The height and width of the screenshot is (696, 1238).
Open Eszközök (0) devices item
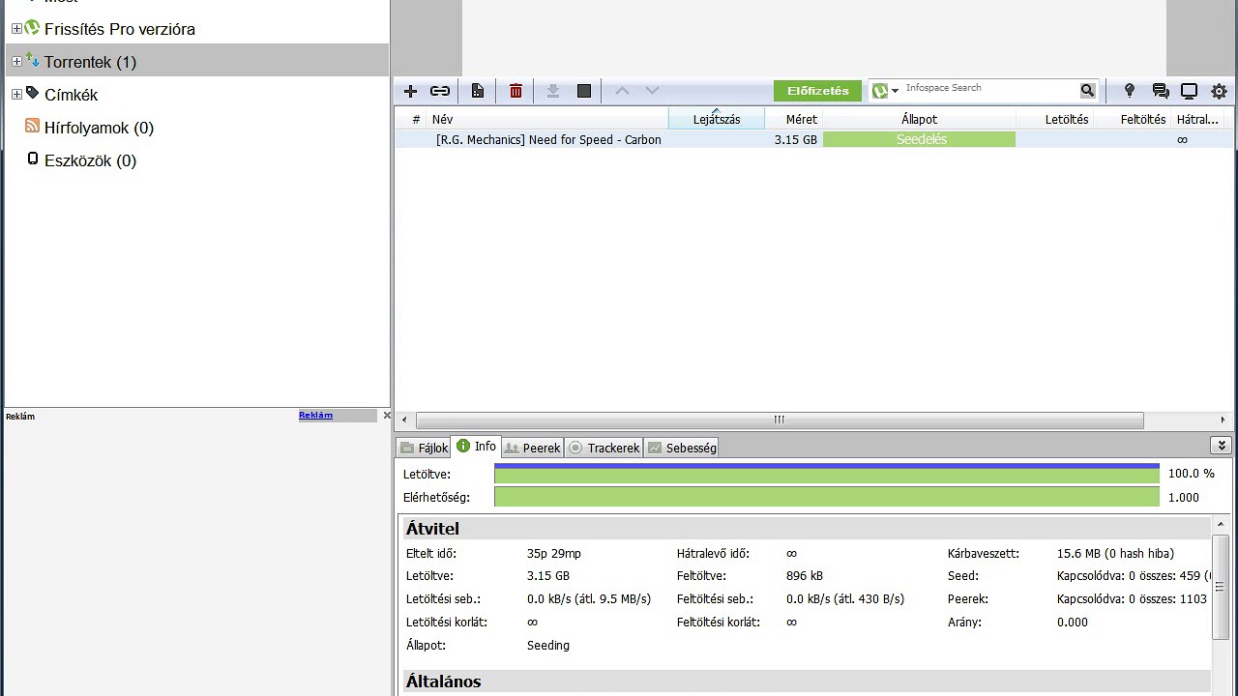click(x=90, y=160)
